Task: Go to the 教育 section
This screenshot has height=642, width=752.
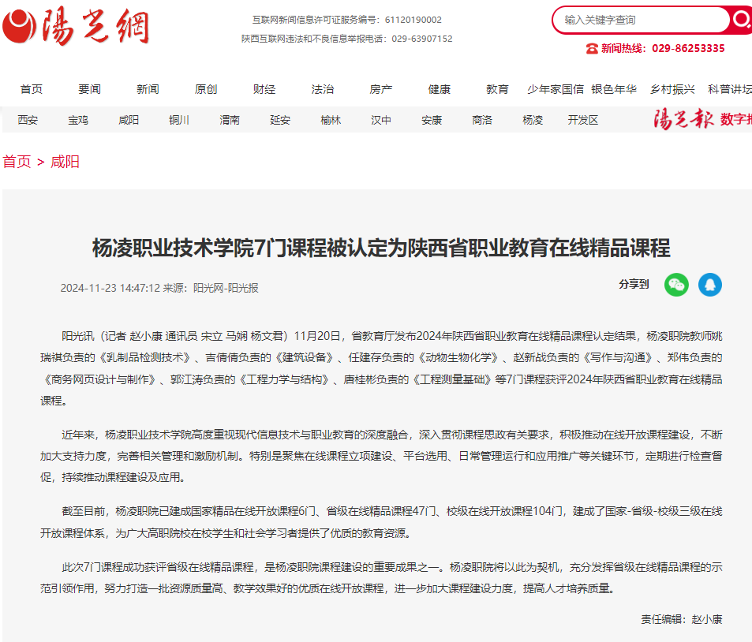Action: click(x=497, y=89)
